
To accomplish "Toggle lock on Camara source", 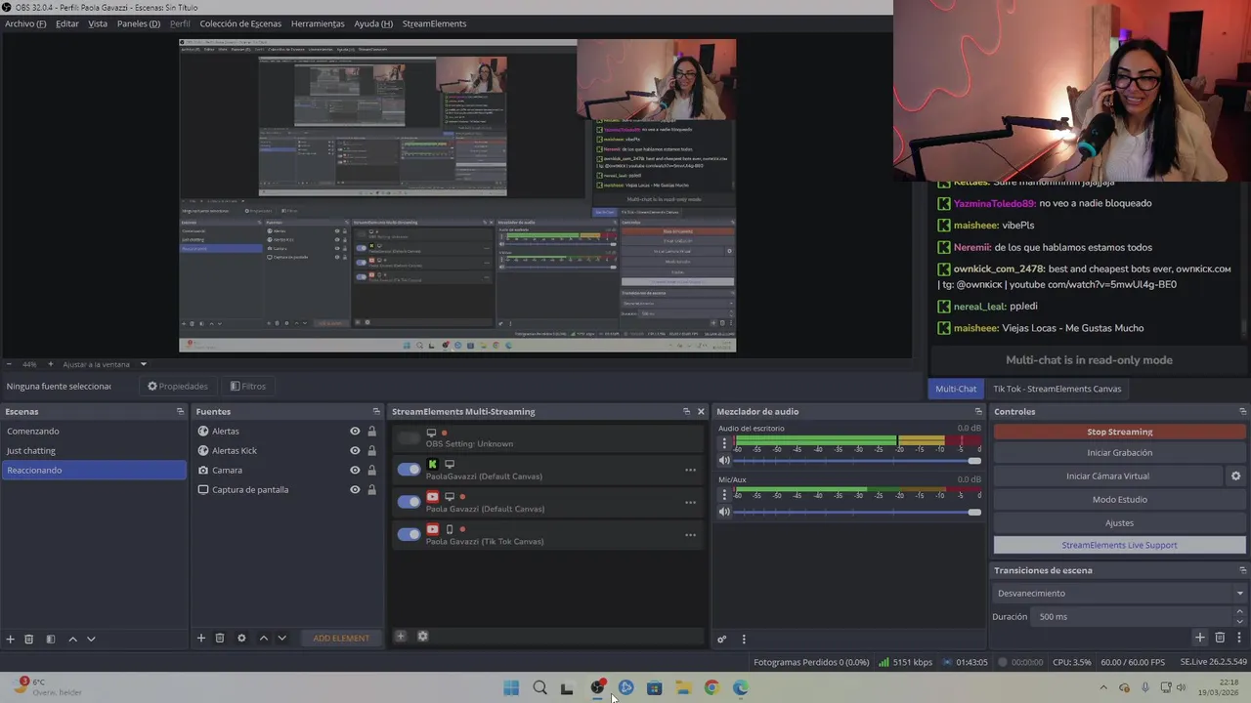I will point(371,470).
